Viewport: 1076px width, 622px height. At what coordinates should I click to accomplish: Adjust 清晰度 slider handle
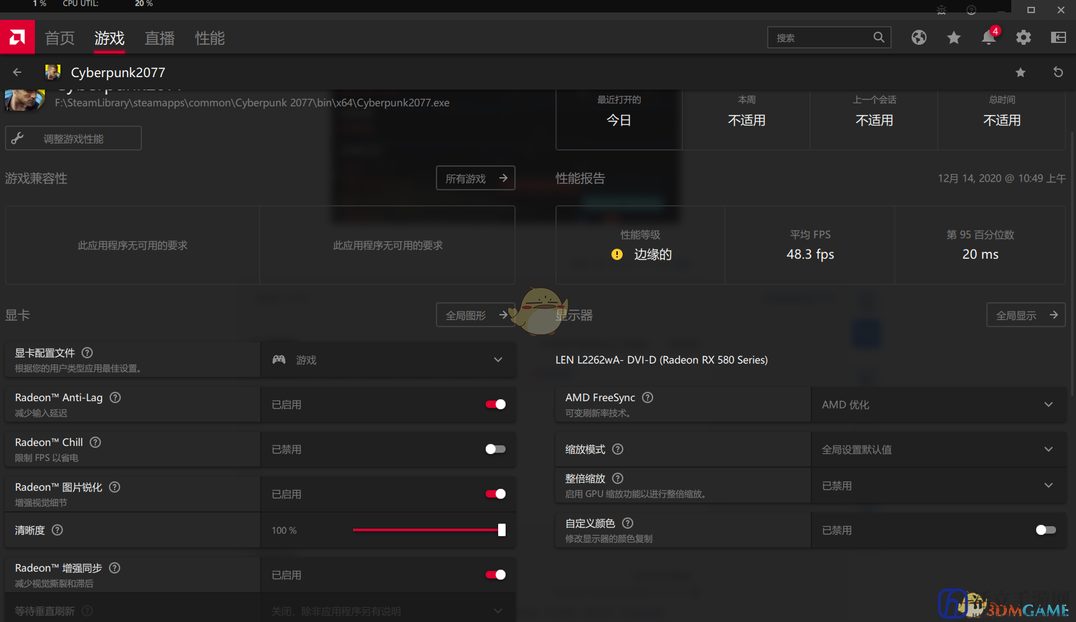[502, 530]
